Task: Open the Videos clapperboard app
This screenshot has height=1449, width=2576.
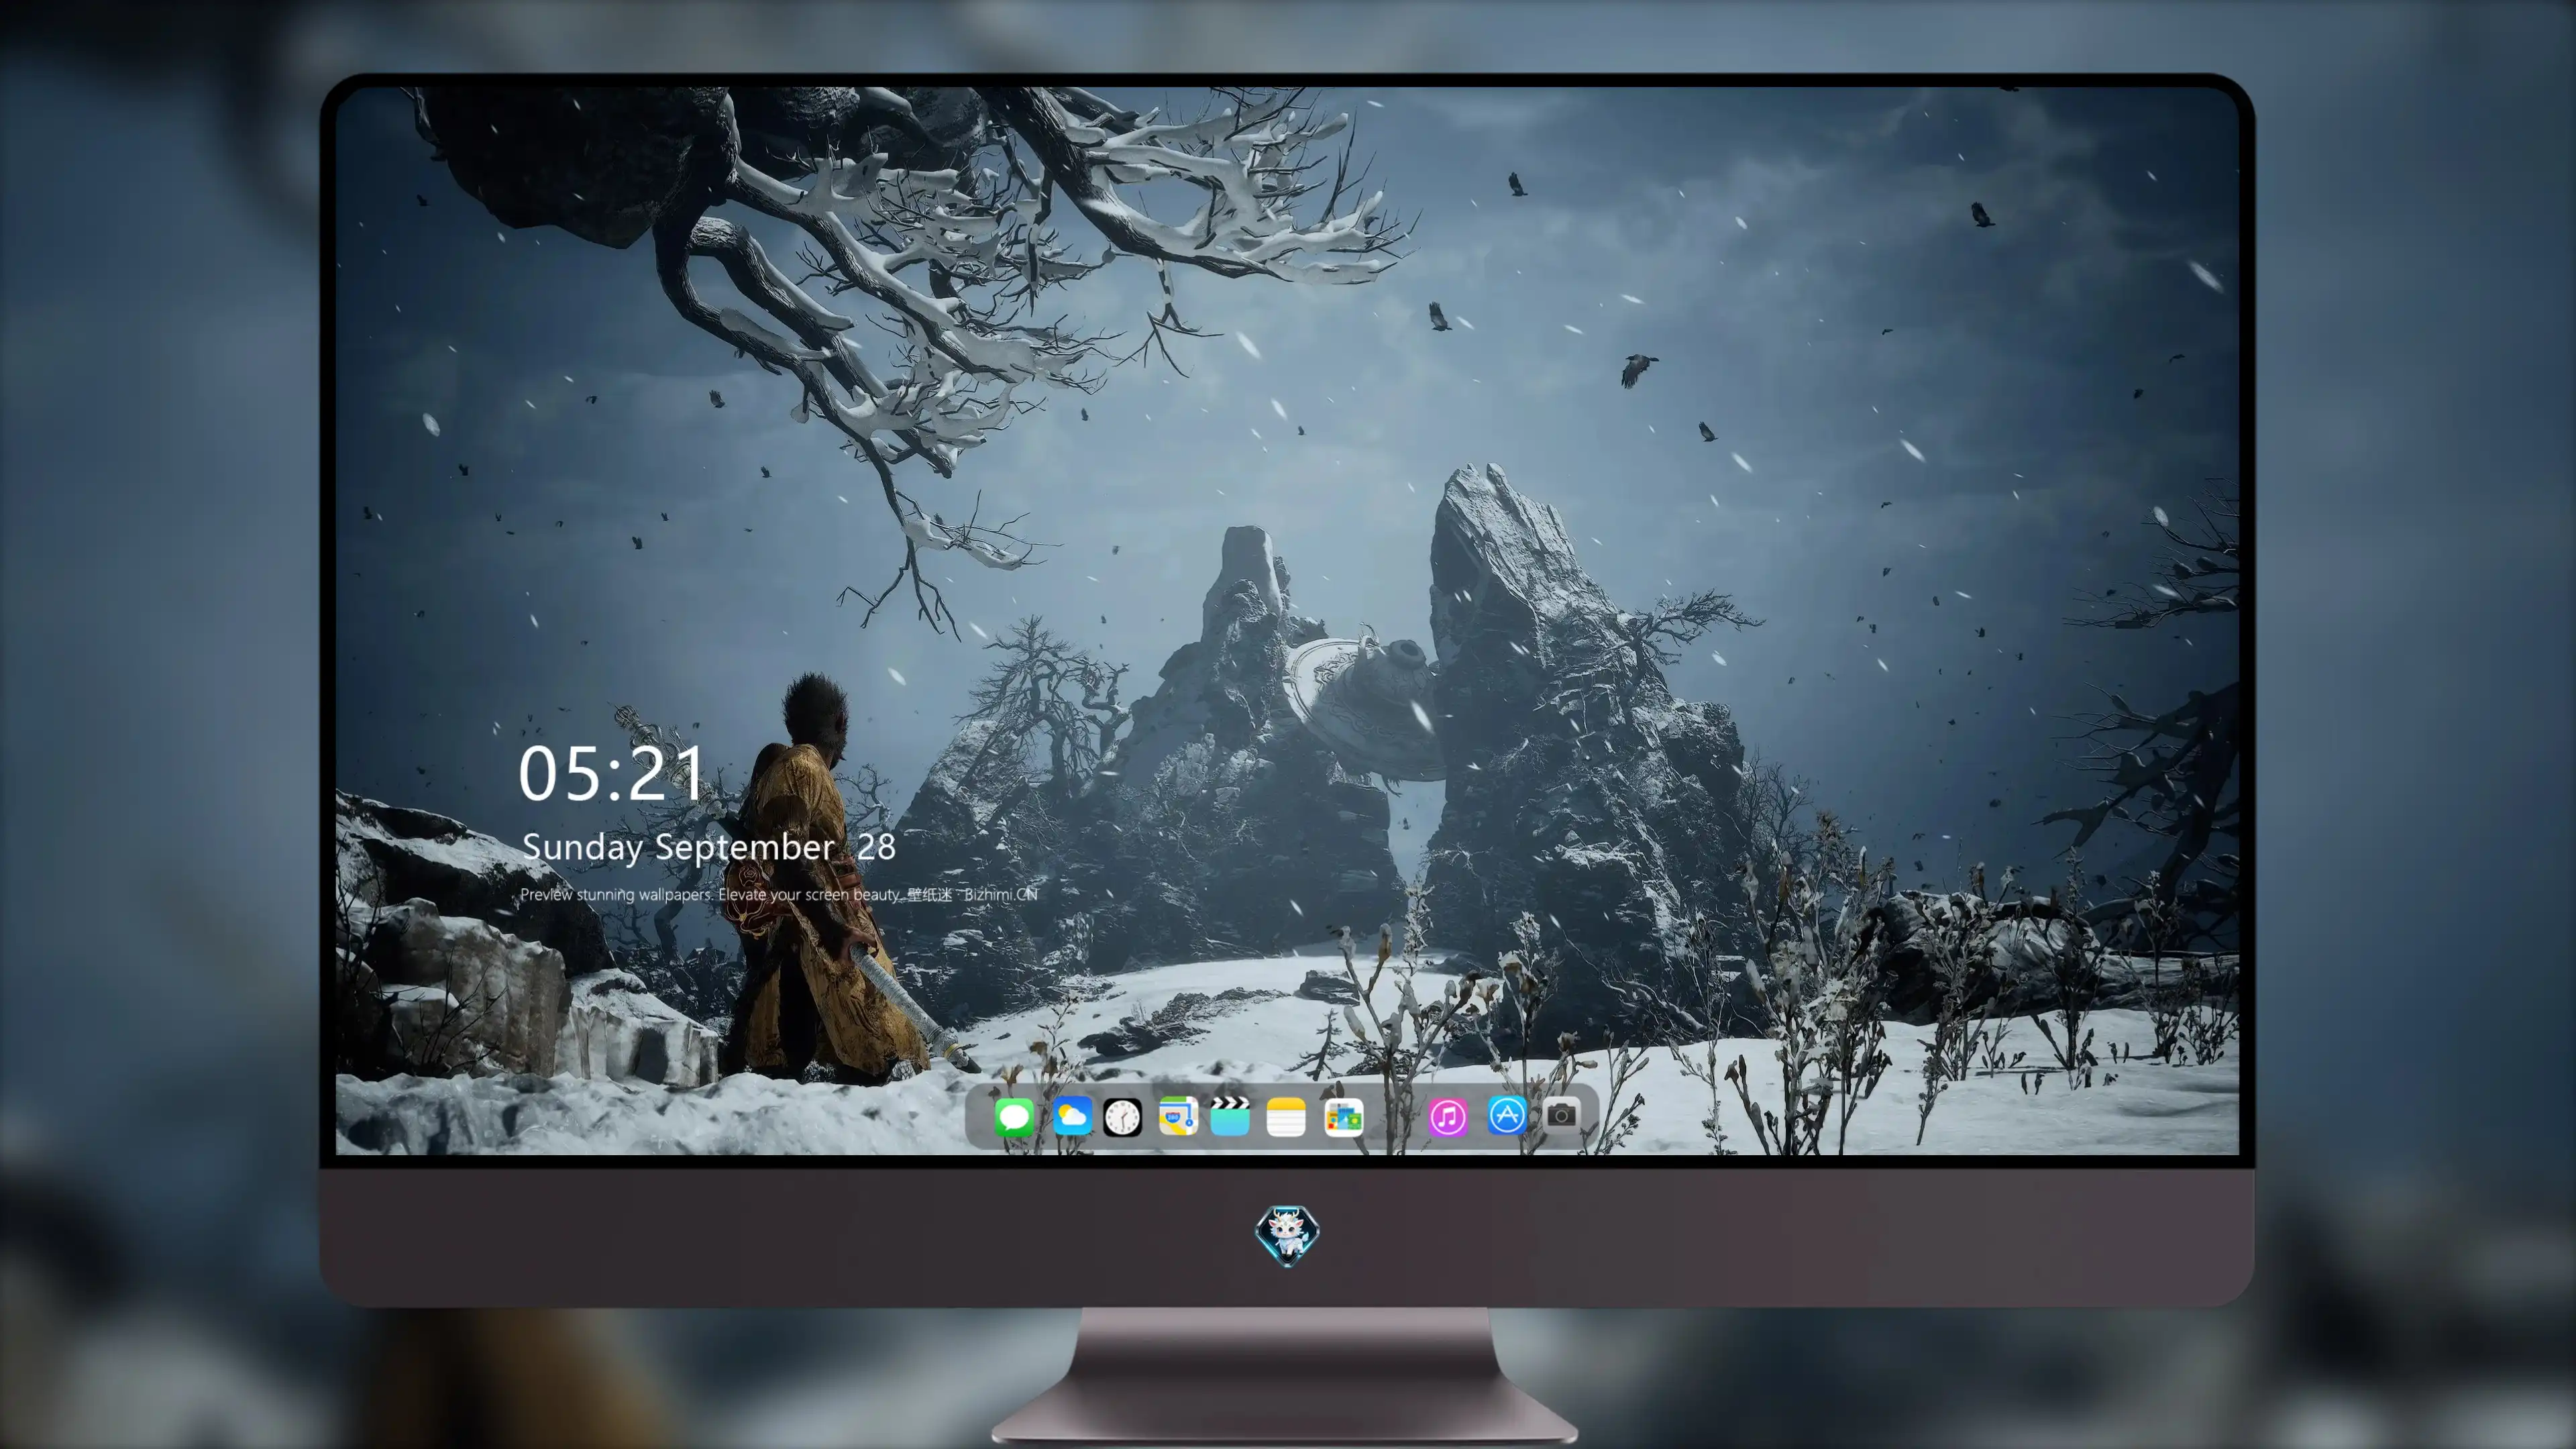Action: [1230, 1116]
